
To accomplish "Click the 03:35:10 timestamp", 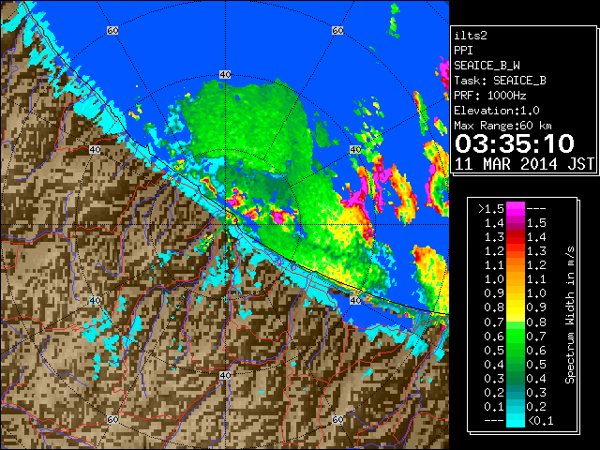I will point(515,143).
